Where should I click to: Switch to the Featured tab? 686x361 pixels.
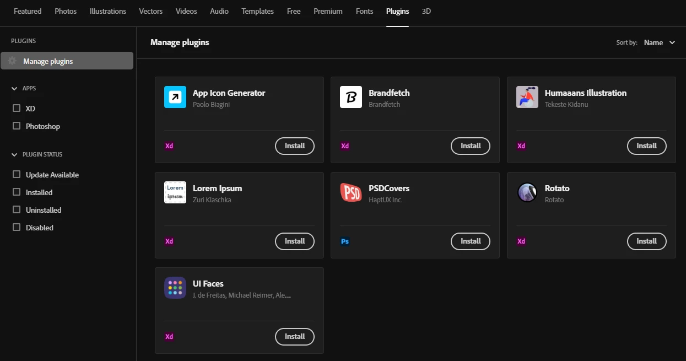(28, 11)
